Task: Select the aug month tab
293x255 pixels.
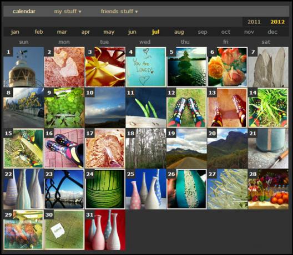Action: tap(179, 32)
